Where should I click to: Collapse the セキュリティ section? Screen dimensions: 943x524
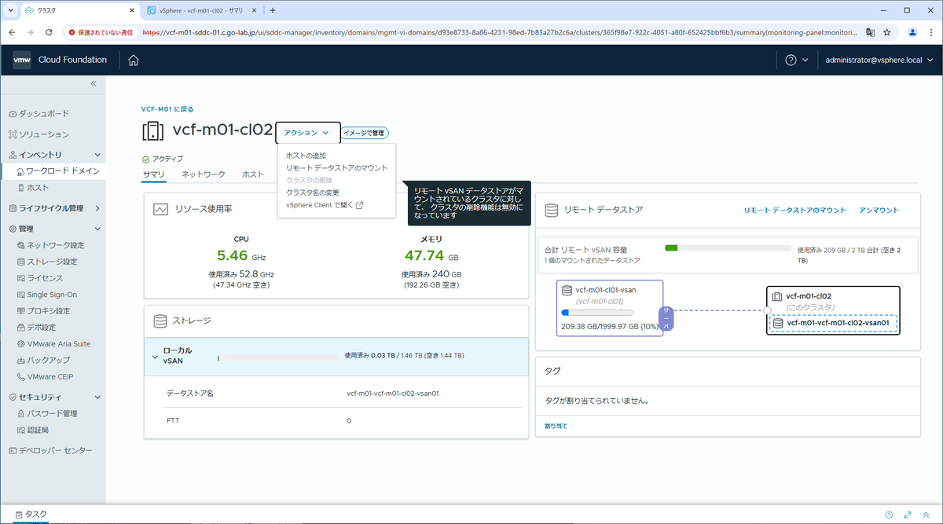(97, 397)
